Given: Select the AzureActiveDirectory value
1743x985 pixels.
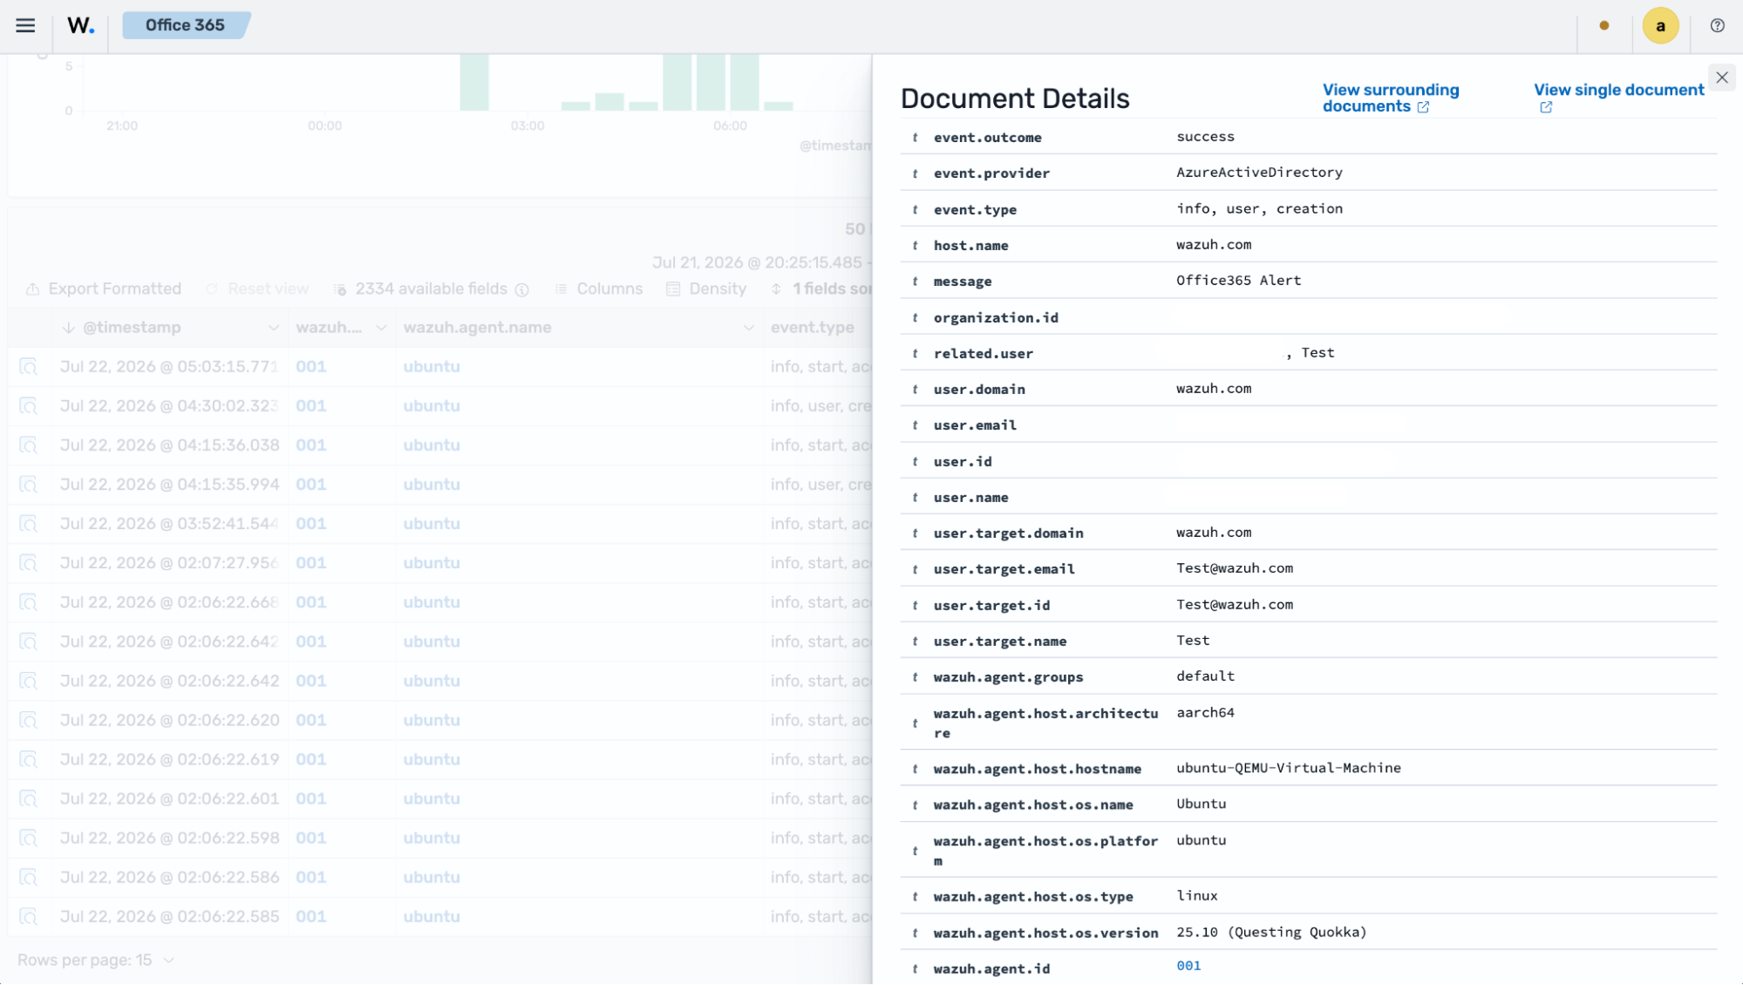Looking at the screenshot, I should coord(1259,173).
